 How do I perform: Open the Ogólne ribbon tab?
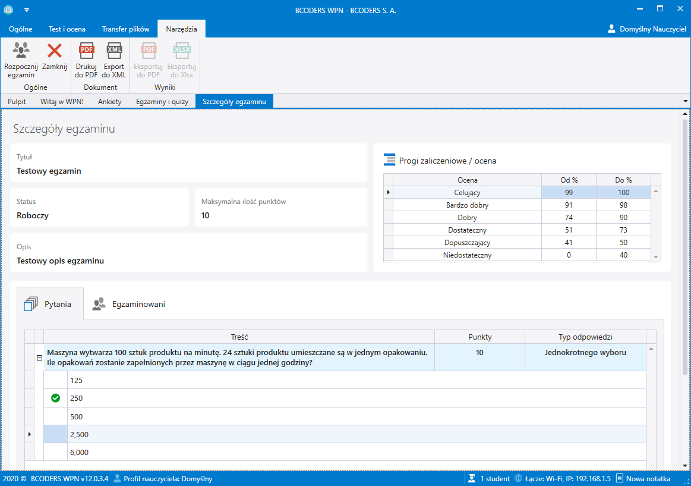click(x=21, y=29)
